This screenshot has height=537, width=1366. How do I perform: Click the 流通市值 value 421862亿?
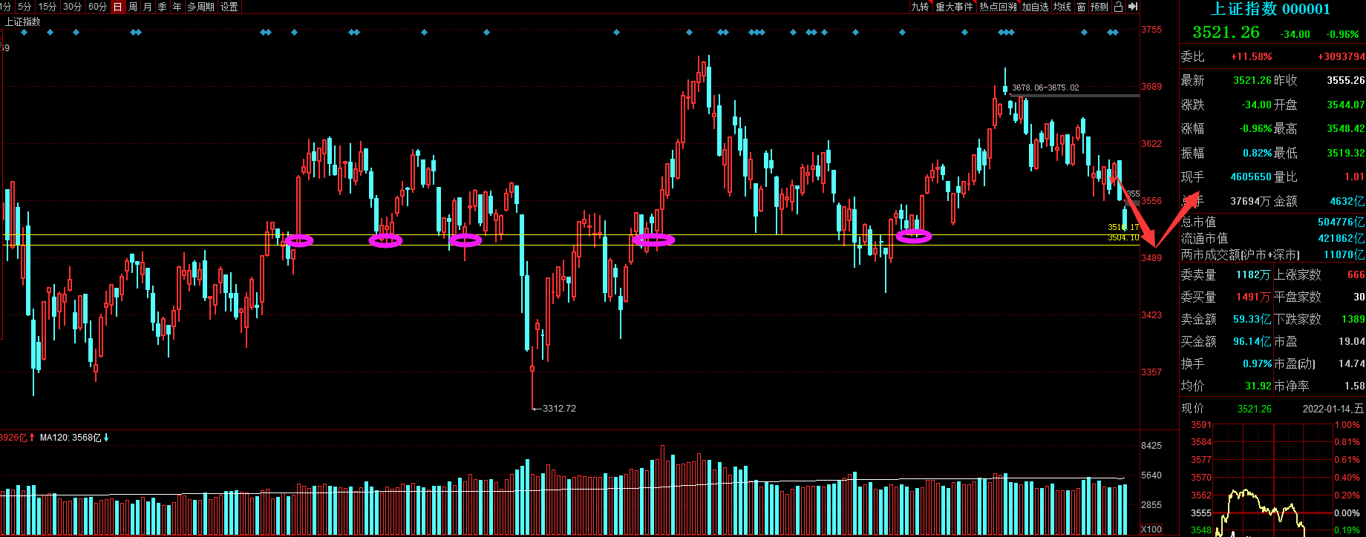1341,238
